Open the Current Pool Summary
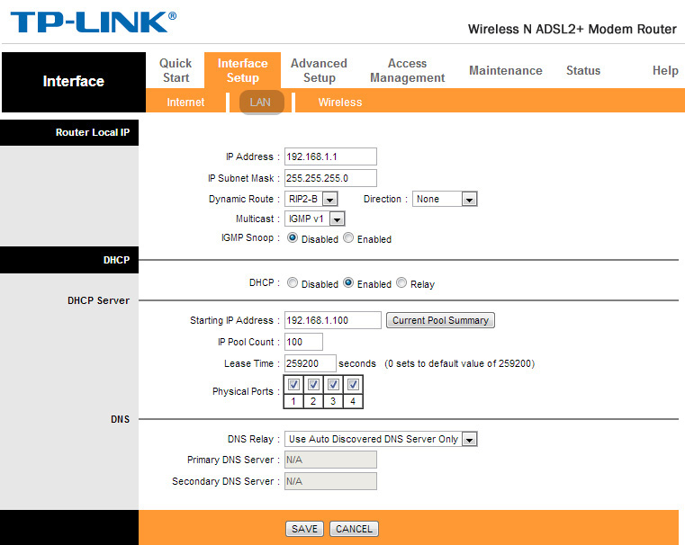The image size is (685, 545). pyautogui.click(x=440, y=320)
